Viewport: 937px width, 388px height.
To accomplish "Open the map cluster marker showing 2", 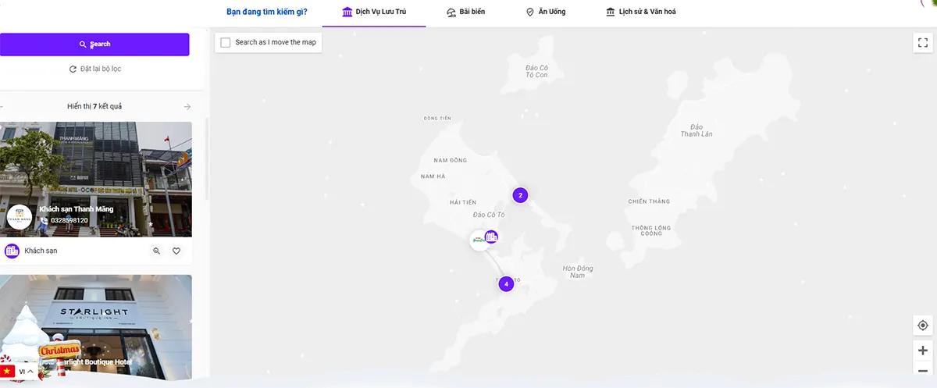I will coord(520,195).
